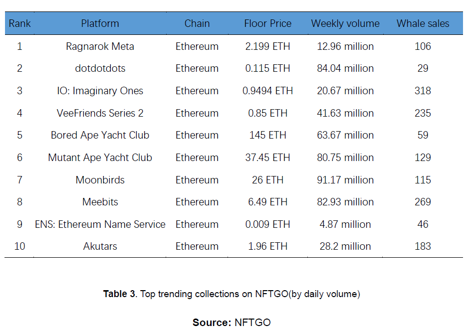Click the 145 ETH floor price
The height and width of the screenshot is (335, 470).
tap(267, 135)
